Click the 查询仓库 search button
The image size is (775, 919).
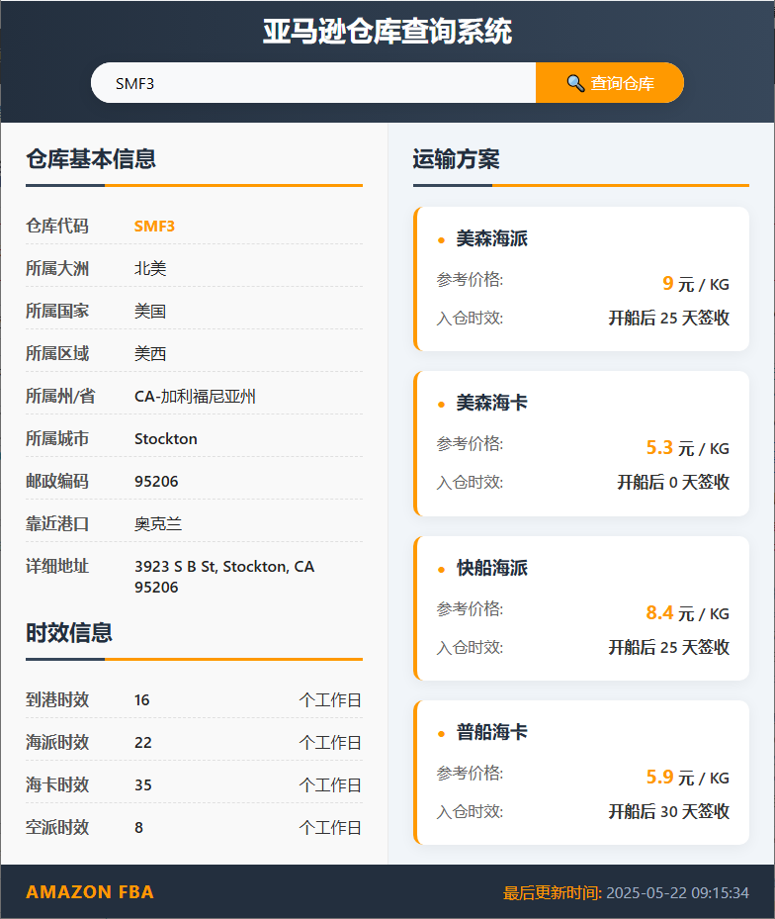pos(610,83)
